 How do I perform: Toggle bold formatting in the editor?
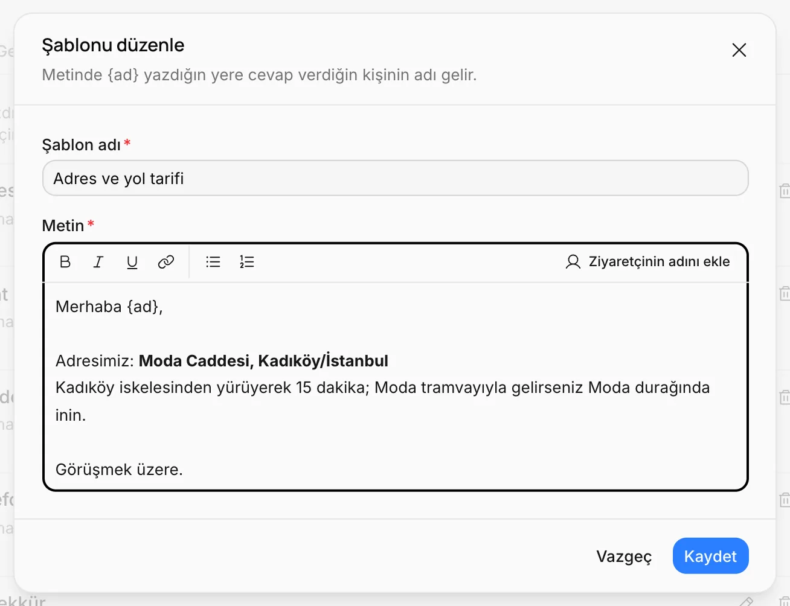(x=65, y=262)
